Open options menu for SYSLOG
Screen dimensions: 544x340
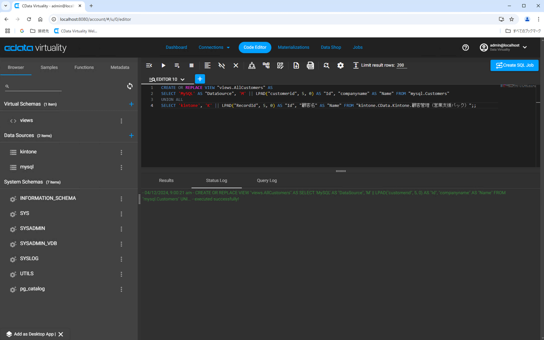click(x=121, y=259)
